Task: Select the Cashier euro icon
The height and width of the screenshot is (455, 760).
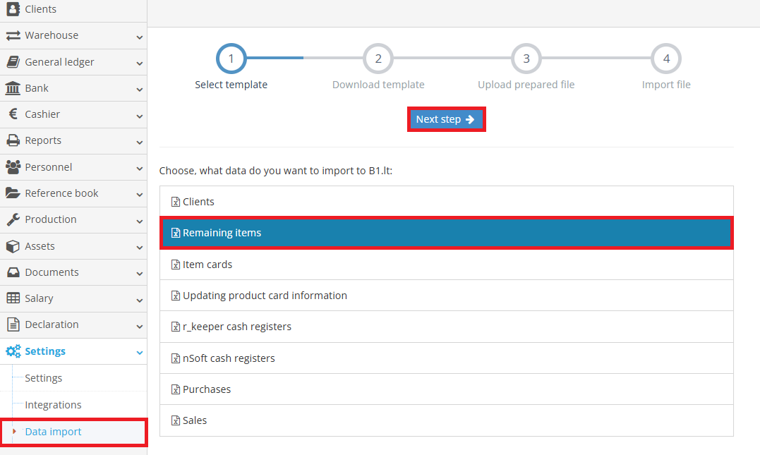Action: coord(11,114)
